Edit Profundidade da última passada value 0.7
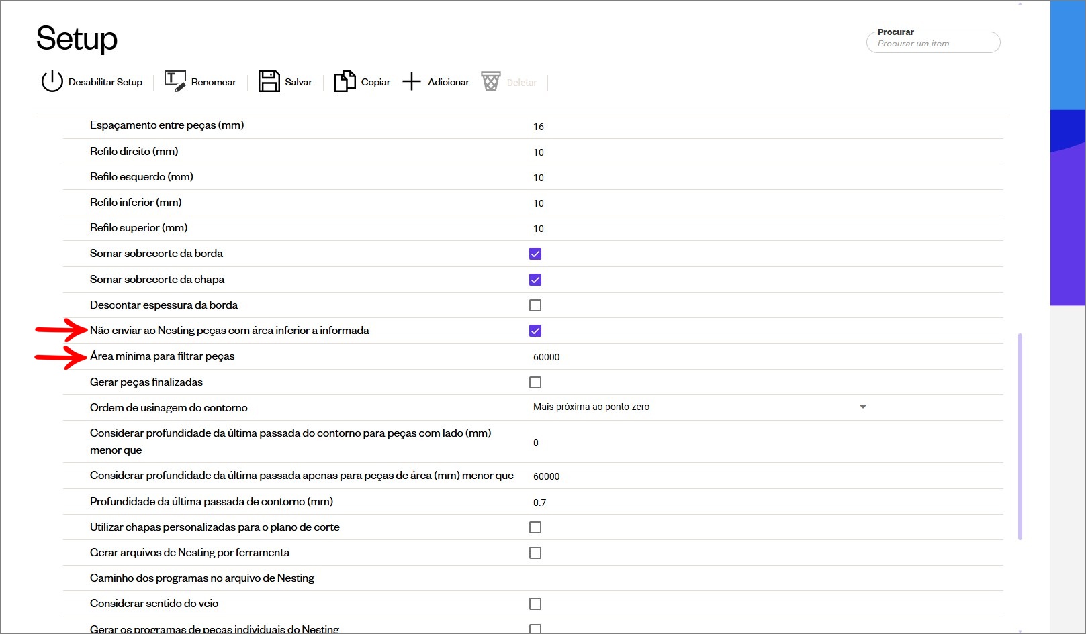 pos(539,503)
